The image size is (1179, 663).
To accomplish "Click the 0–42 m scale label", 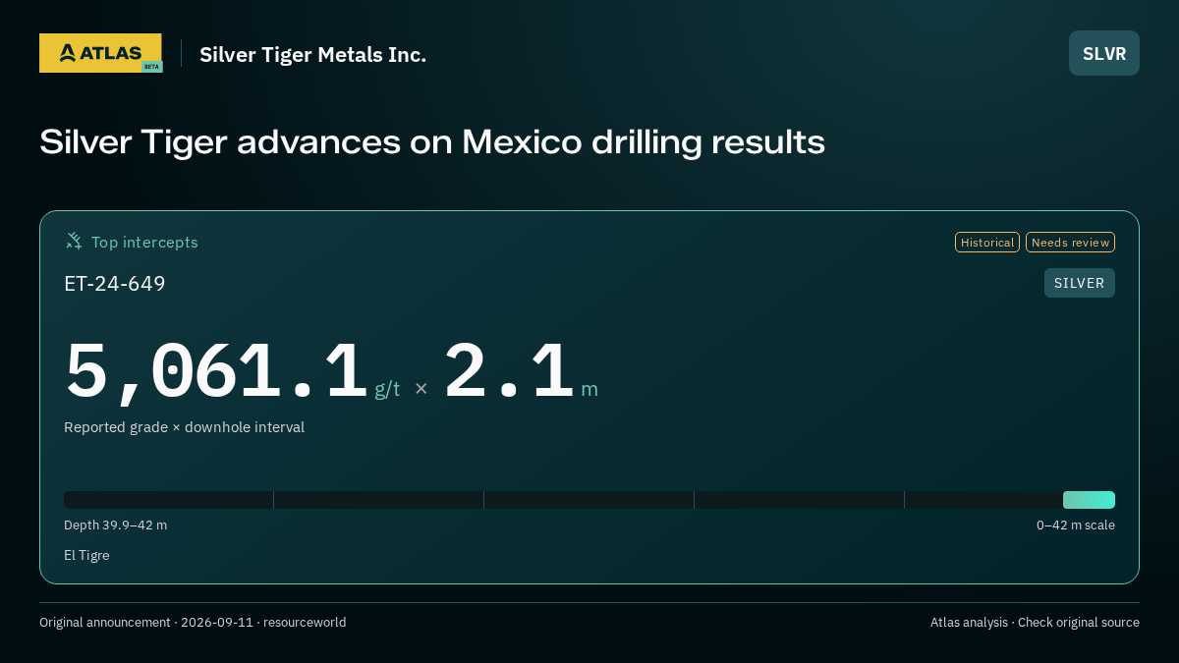I will [1076, 525].
